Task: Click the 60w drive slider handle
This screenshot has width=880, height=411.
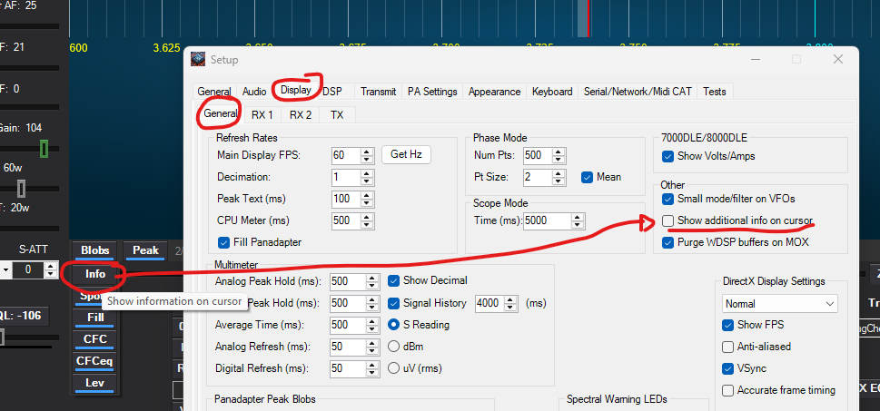Action: pos(21,189)
